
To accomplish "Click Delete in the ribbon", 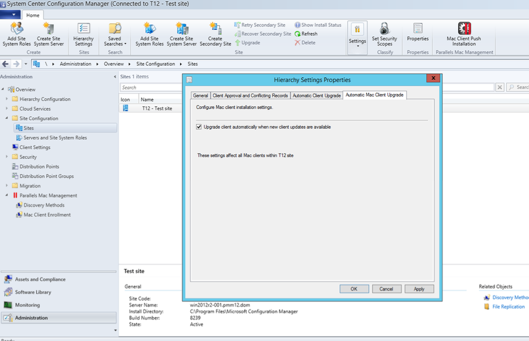I will pyautogui.click(x=305, y=42).
